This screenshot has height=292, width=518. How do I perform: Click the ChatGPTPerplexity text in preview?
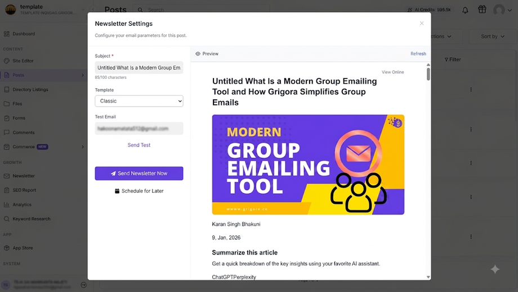234,277
